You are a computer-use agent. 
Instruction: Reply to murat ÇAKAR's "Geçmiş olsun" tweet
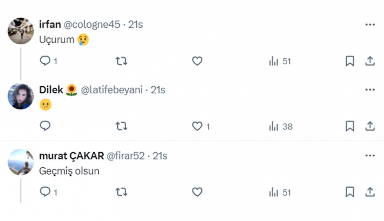click(45, 192)
